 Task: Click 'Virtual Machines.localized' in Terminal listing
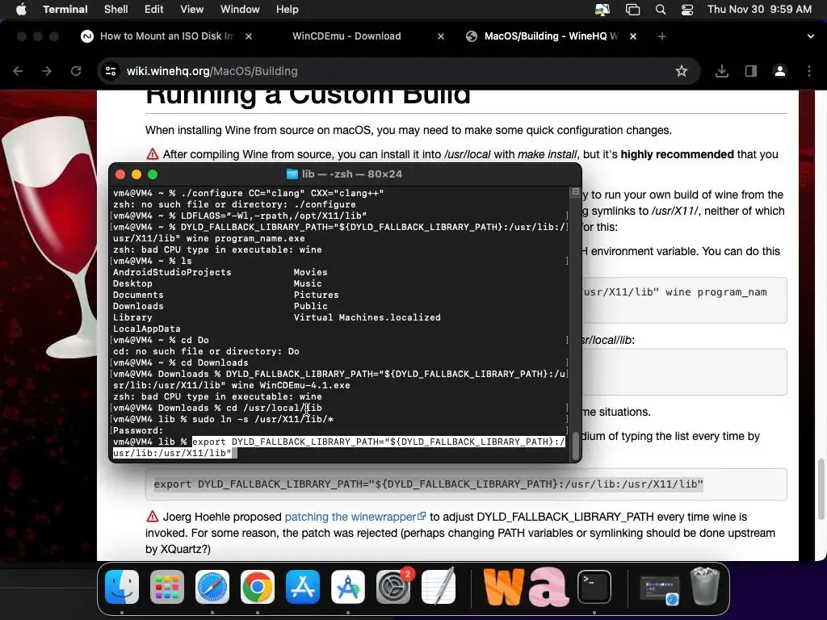[367, 317]
